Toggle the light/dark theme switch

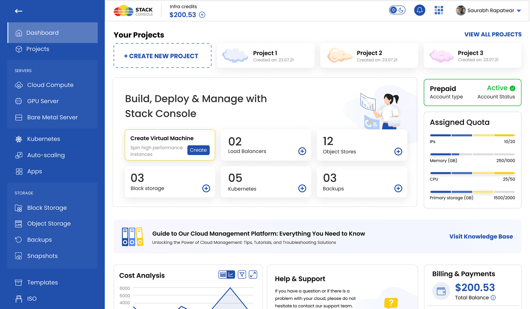click(397, 10)
